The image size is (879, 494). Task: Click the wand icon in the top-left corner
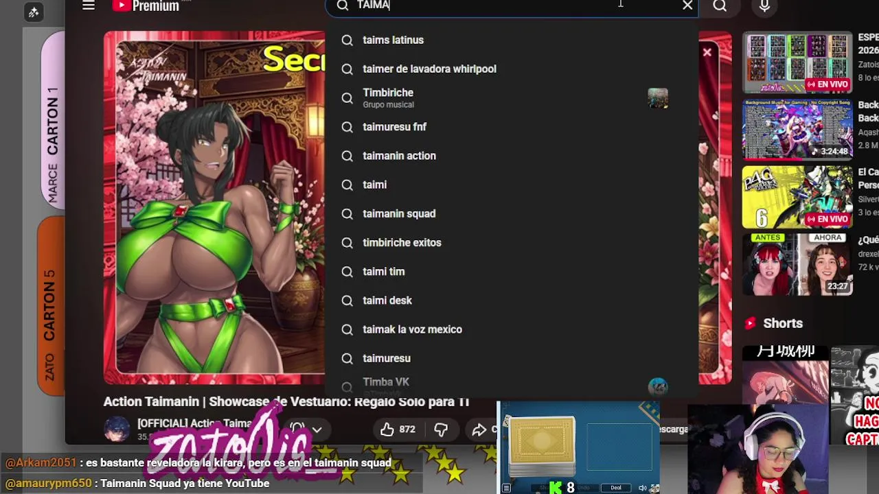(x=34, y=12)
